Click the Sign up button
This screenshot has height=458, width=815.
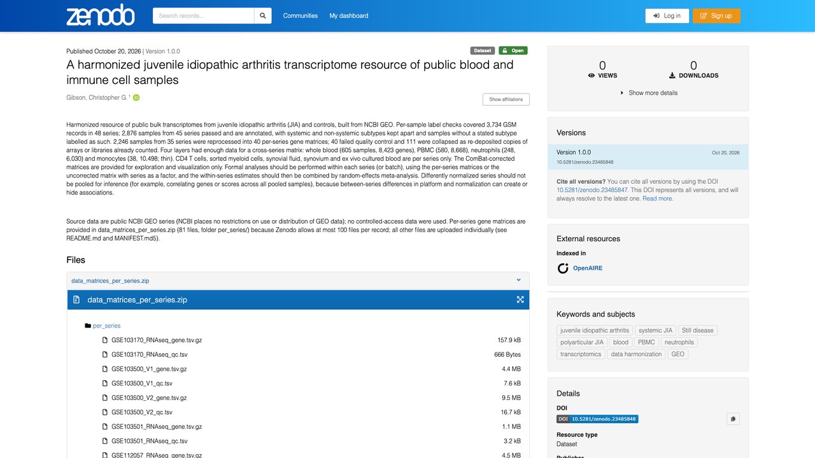pos(716,16)
